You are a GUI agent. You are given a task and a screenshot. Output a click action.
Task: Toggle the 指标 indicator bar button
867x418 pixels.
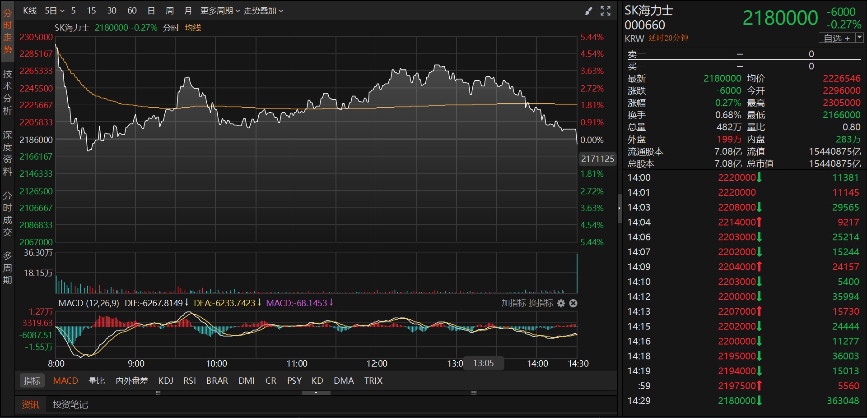(32, 381)
